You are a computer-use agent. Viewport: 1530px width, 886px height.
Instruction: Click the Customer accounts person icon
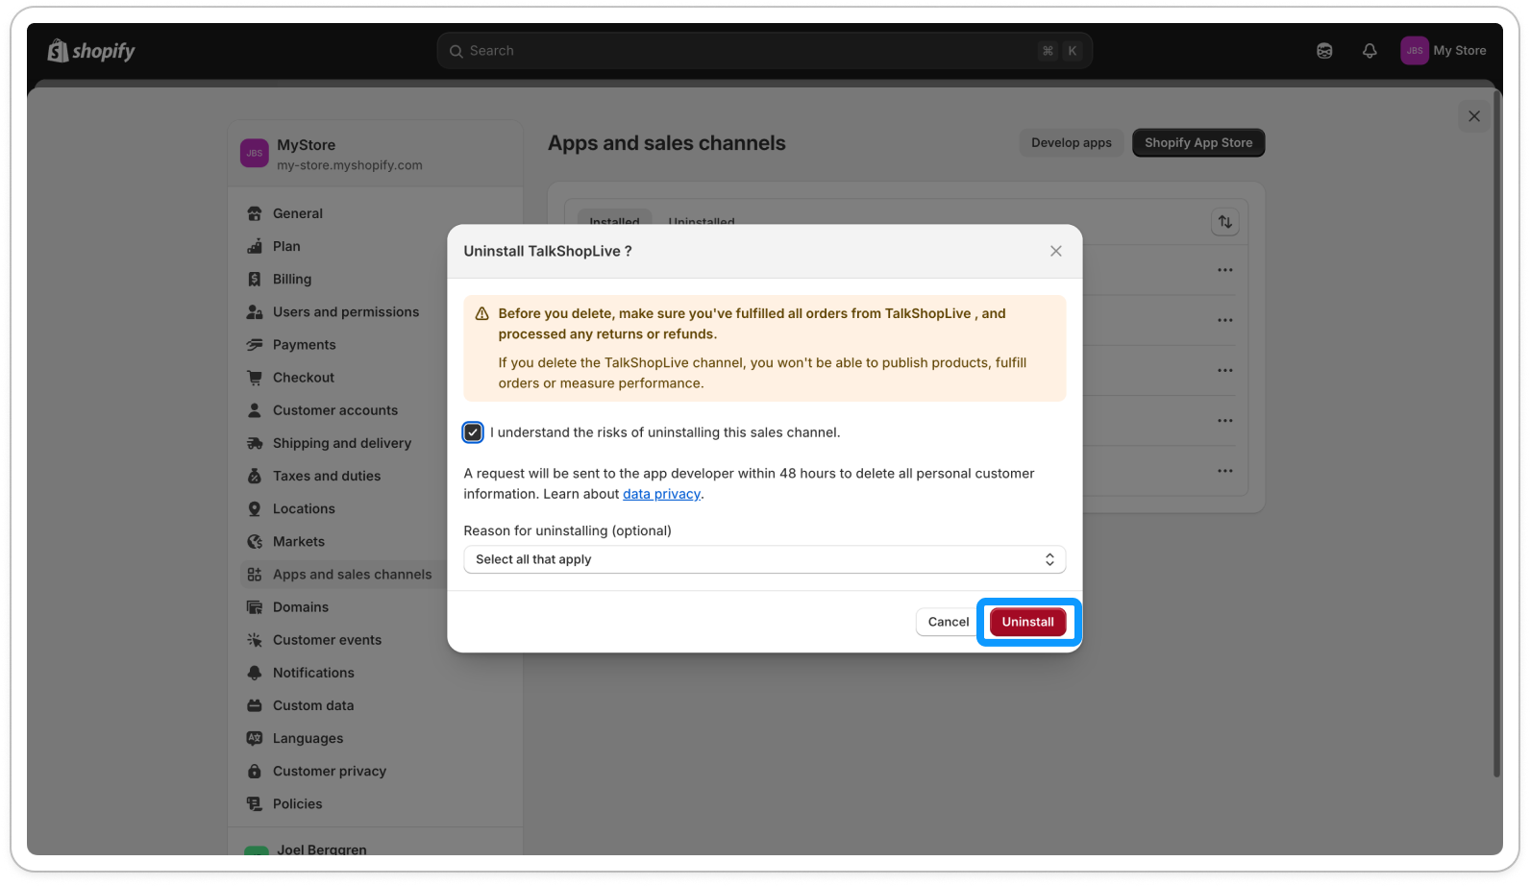(x=255, y=410)
